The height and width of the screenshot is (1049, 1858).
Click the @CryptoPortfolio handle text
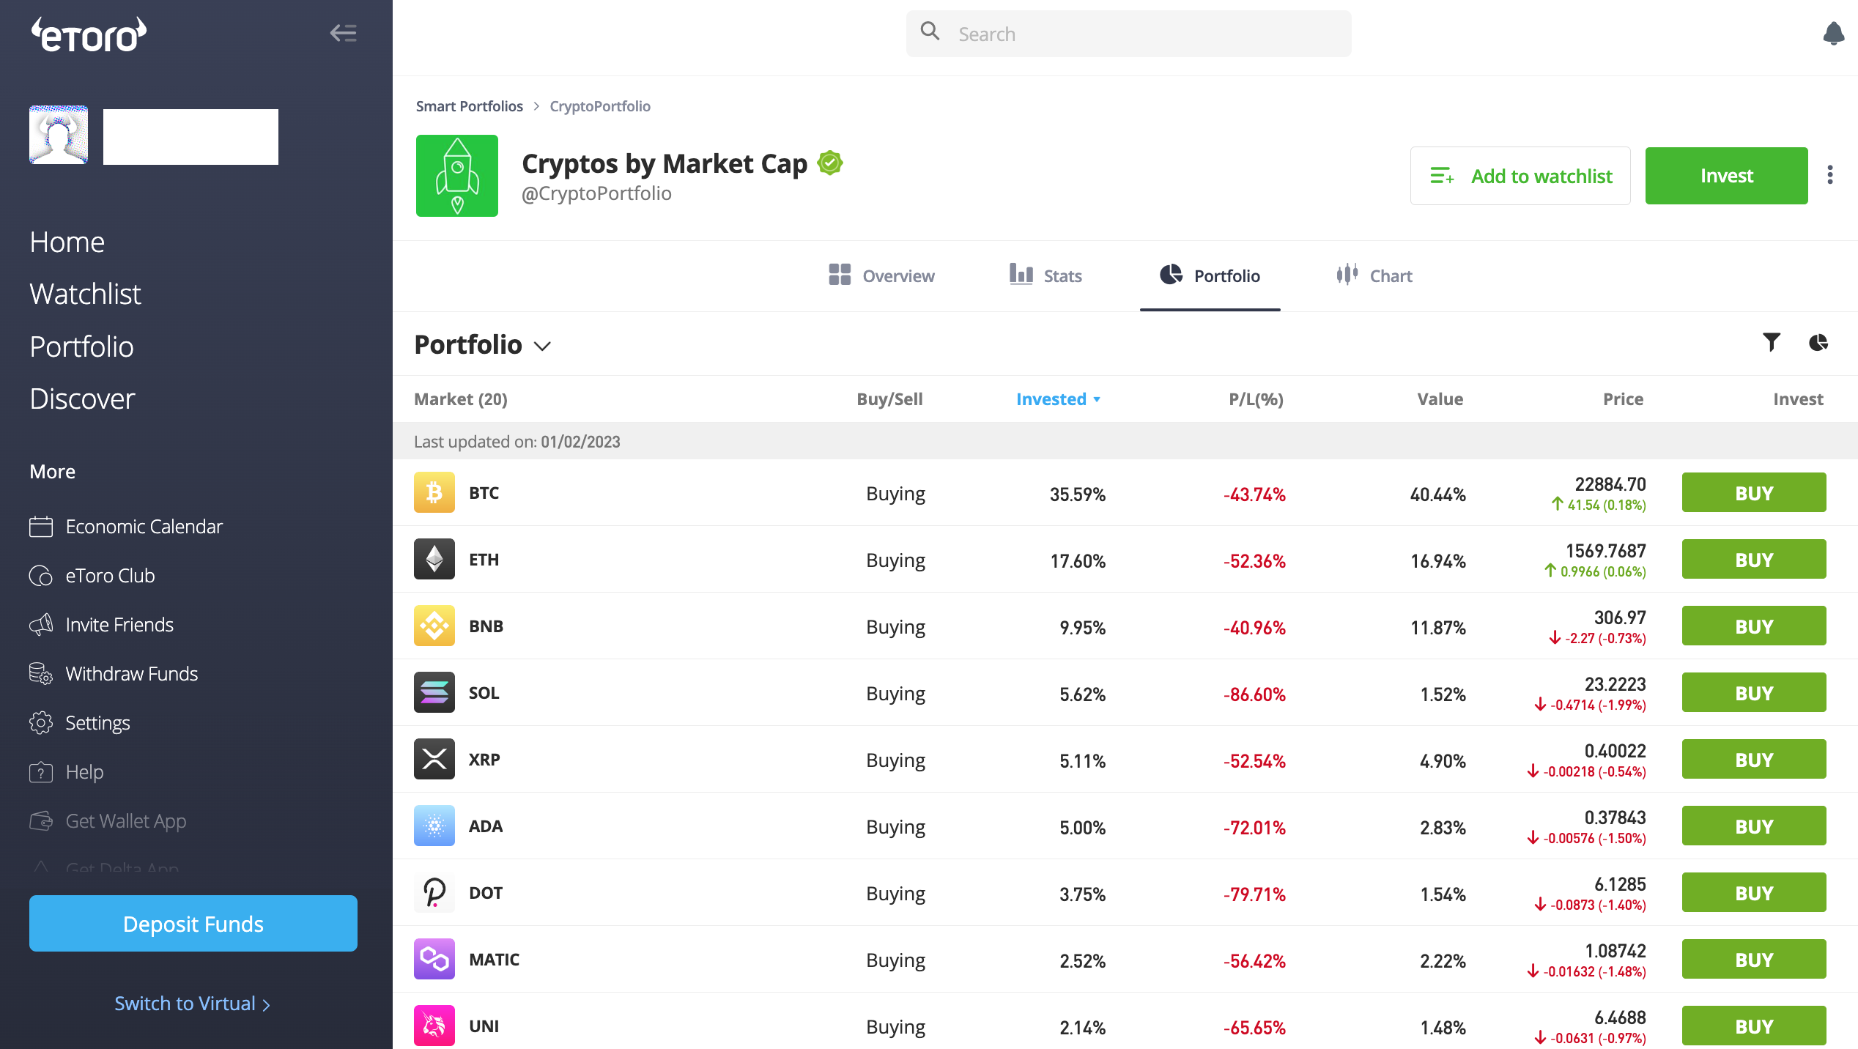[x=596, y=193]
